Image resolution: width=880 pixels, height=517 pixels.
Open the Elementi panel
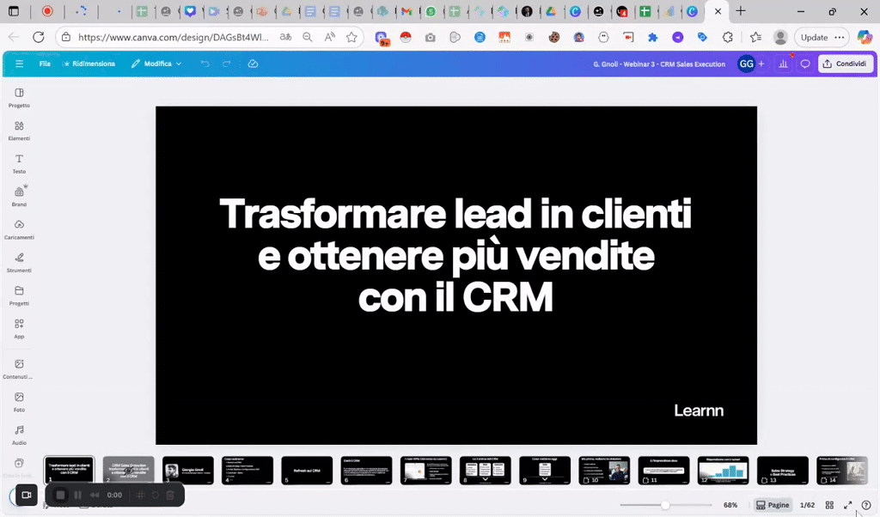(19, 131)
